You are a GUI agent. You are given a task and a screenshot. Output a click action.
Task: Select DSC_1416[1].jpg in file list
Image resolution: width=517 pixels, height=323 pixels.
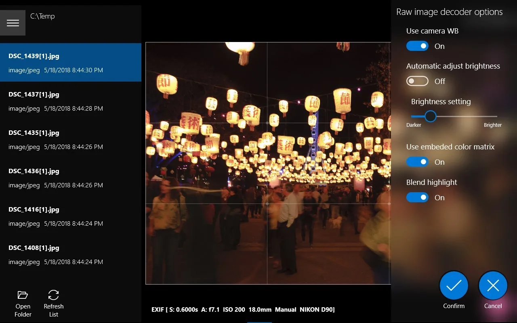(71, 216)
